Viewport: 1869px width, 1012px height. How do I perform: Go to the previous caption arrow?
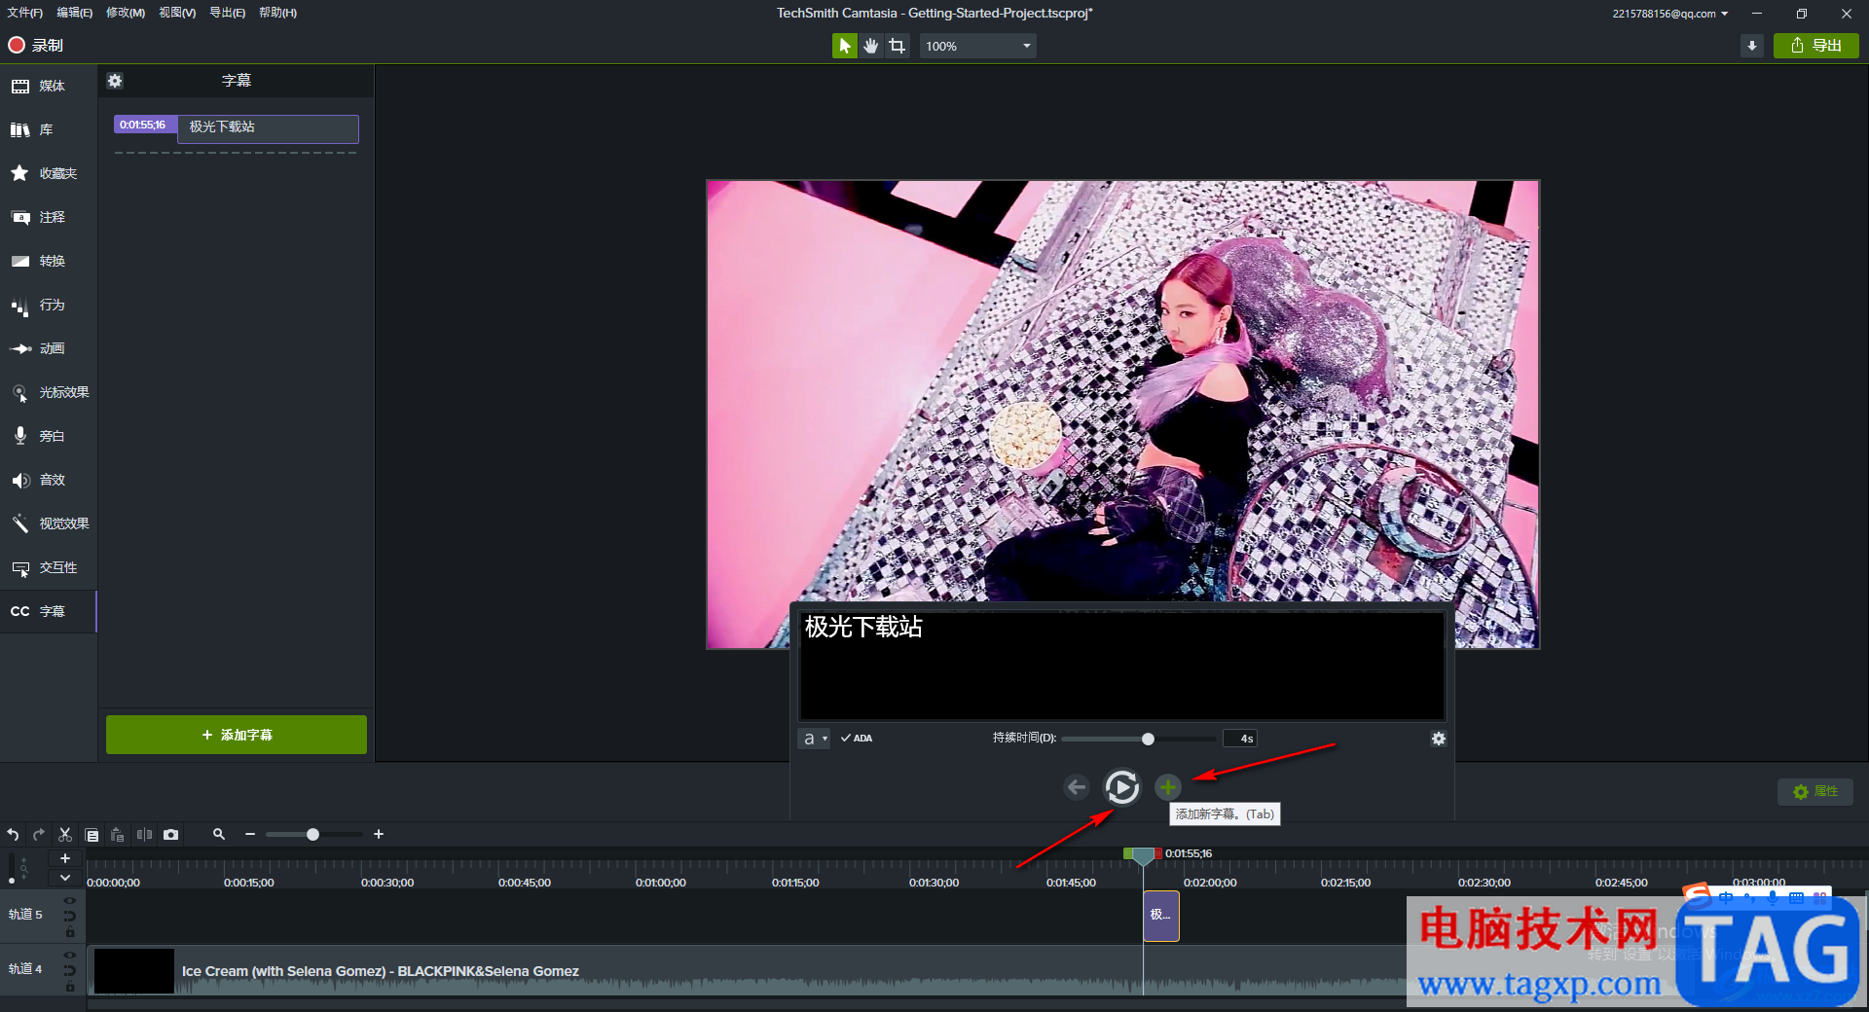[x=1077, y=787]
